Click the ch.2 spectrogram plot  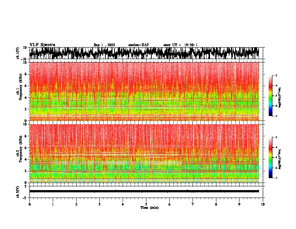[144, 153]
